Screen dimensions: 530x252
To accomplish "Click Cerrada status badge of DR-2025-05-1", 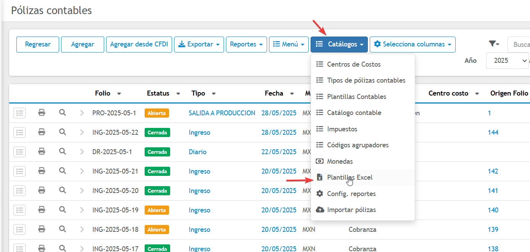I will [157, 152].
